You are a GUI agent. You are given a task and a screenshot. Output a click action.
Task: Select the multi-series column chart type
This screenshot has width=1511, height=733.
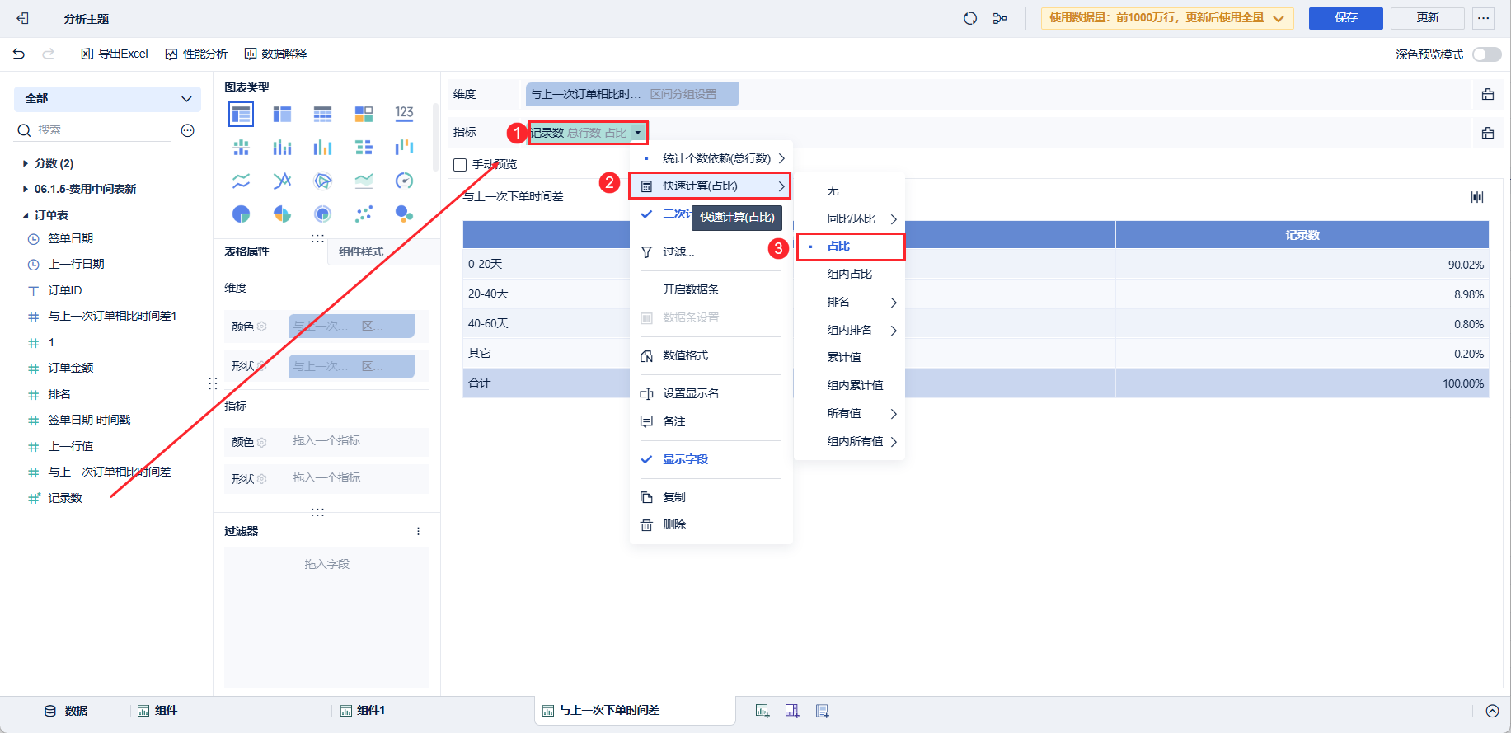322,148
